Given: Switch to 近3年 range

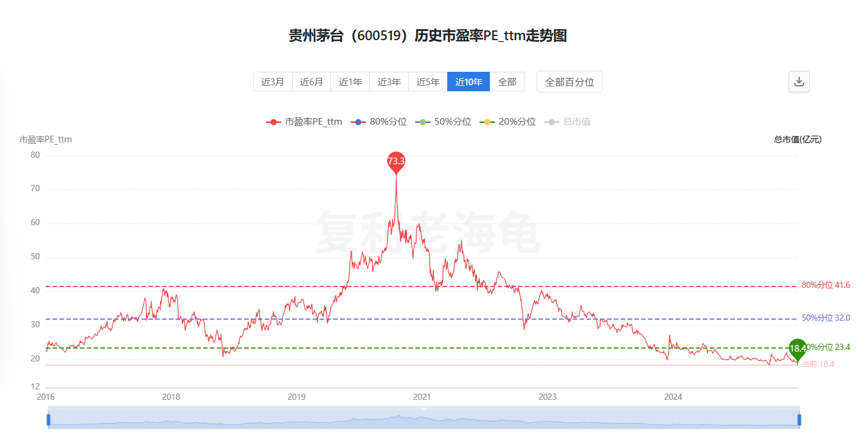Looking at the screenshot, I should pos(389,82).
